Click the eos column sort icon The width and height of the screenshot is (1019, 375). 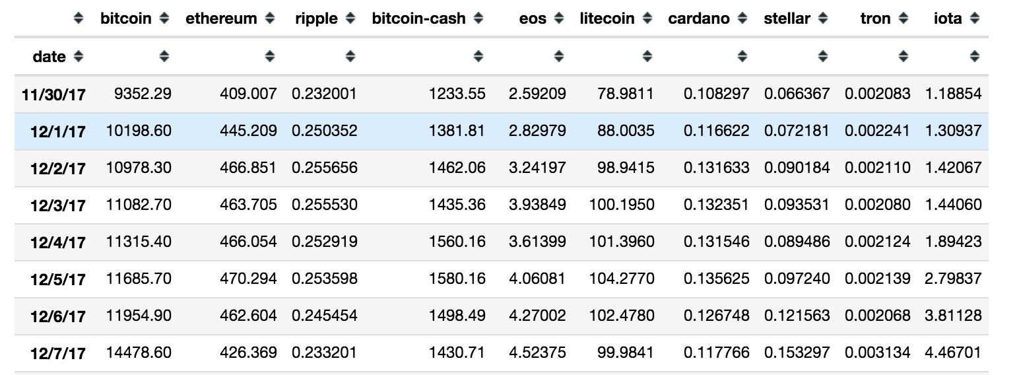[559, 19]
